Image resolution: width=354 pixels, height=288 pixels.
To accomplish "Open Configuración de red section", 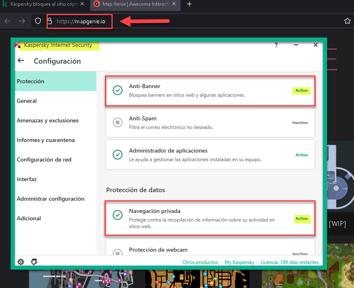I will click(56, 160).
